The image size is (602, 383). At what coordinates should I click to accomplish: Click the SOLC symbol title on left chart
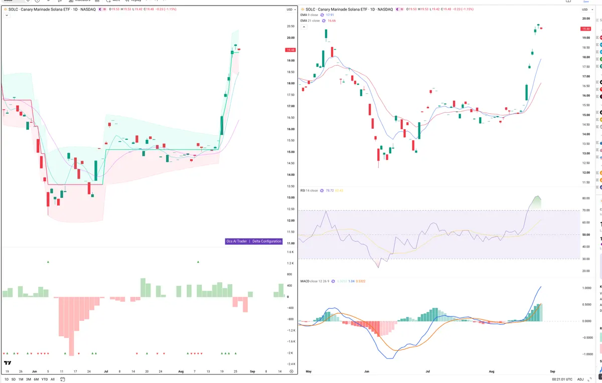51,9
